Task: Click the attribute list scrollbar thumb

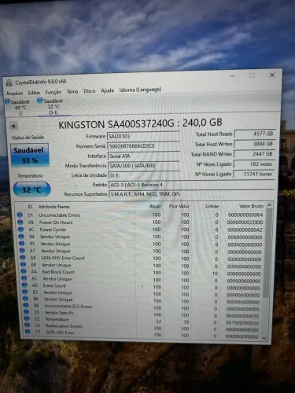Action: coord(267,253)
